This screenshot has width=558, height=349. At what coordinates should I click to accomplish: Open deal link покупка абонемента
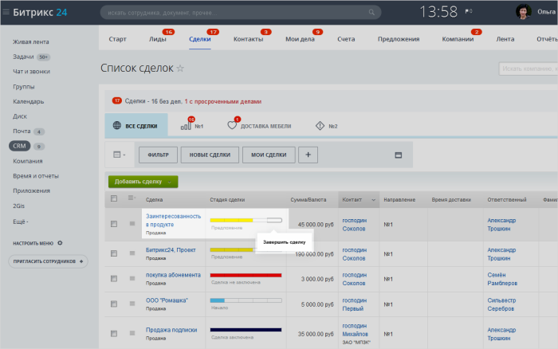pyautogui.click(x=173, y=275)
